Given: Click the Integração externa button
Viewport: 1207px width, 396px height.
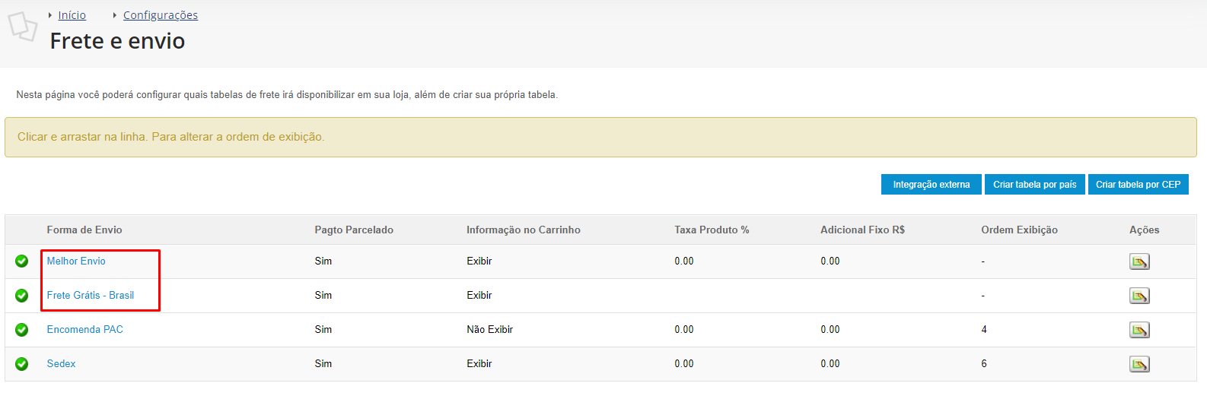Looking at the screenshot, I should pos(932,185).
